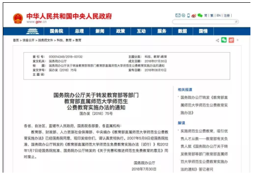Viewport: 255px width, 174px height.
Task: Open the email envelope icon in header
Action: [x=178, y=16]
